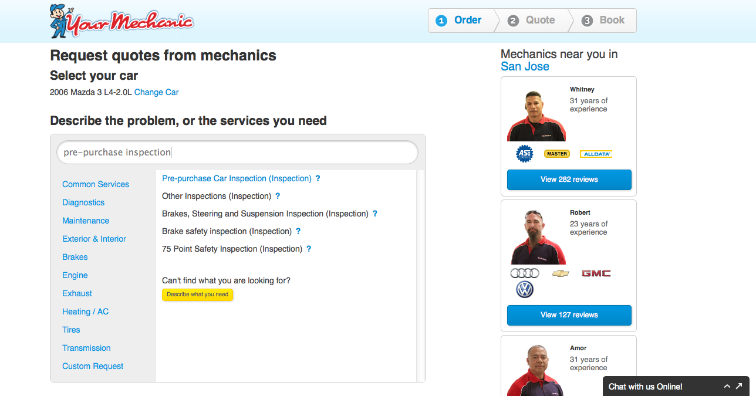This screenshot has width=756, height=396.
Task: View Robert's 127 reviews
Action: coord(569,315)
